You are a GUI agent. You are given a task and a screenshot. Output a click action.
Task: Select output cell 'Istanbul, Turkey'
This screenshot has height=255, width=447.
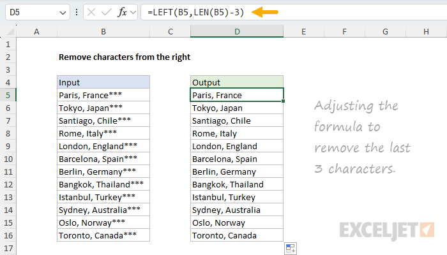pyautogui.click(x=237, y=197)
